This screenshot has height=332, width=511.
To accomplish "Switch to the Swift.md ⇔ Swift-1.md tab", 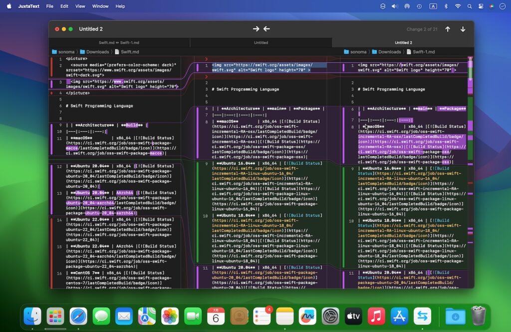I will (x=120, y=42).
